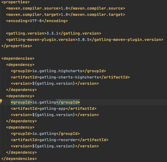Image resolution: width=167 pixels, height=162 pixels.
Task: Click the yellow lightbulb intention icon
Action: point(1,101)
